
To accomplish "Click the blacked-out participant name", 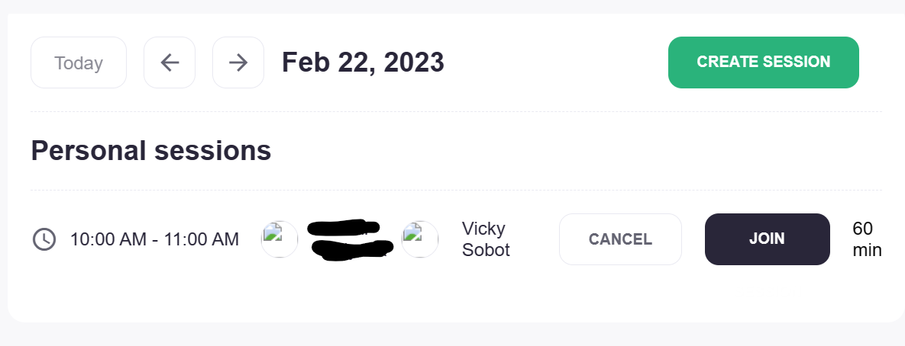I will 350,238.
